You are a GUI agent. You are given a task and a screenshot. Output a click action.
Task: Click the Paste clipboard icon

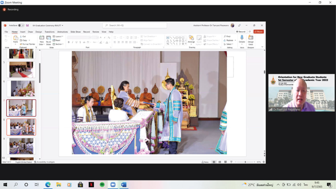(x=16, y=38)
